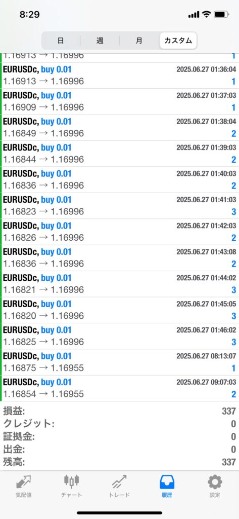Open the trade closed at 01:36:04
Viewport: 239px width, 519px height.
[119, 76]
